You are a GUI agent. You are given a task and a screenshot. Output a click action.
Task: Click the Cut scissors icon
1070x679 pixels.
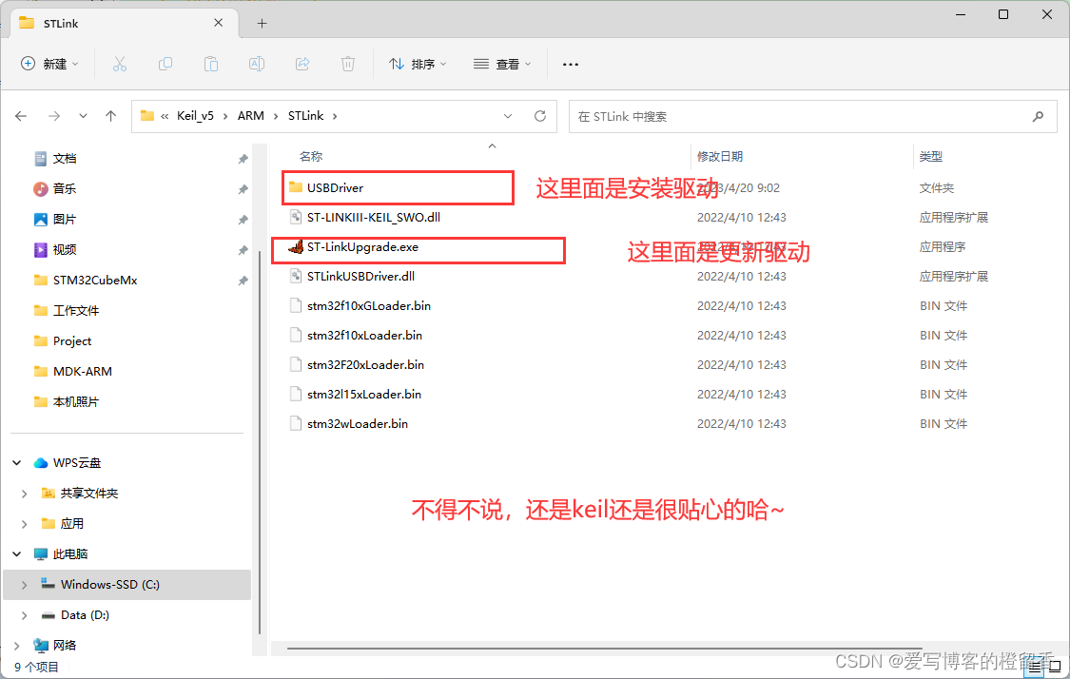(120, 64)
